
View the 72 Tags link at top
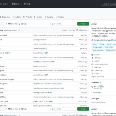23,24
